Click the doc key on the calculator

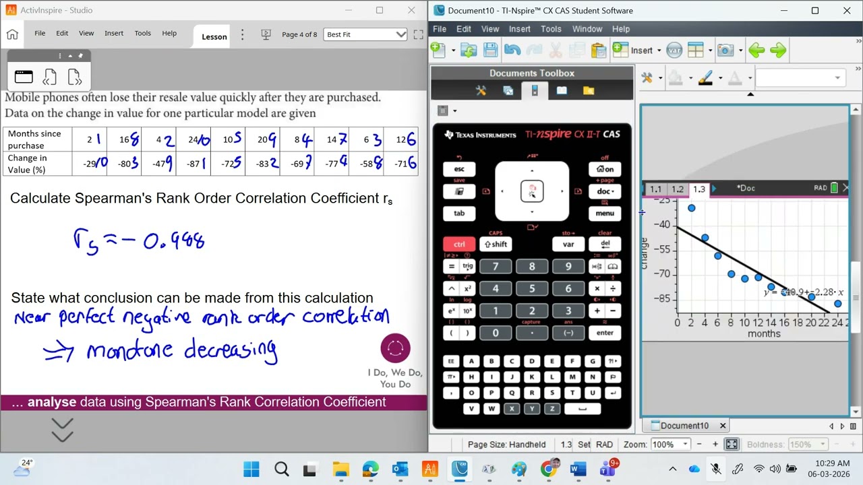click(605, 191)
